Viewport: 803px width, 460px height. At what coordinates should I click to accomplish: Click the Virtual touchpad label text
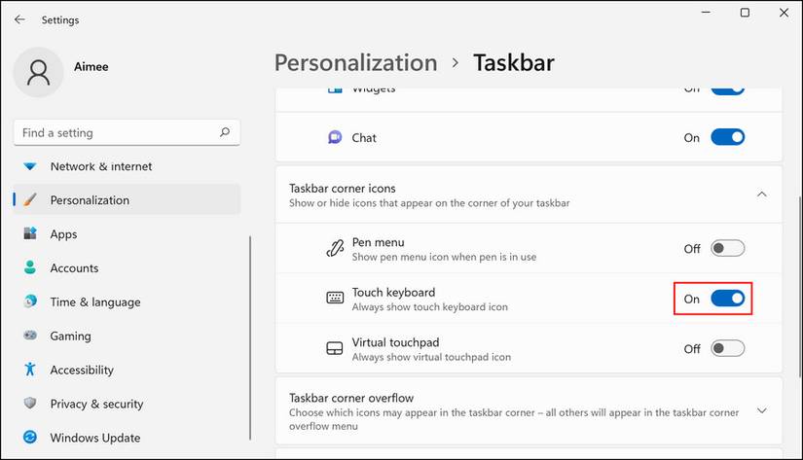[x=395, y=342]
